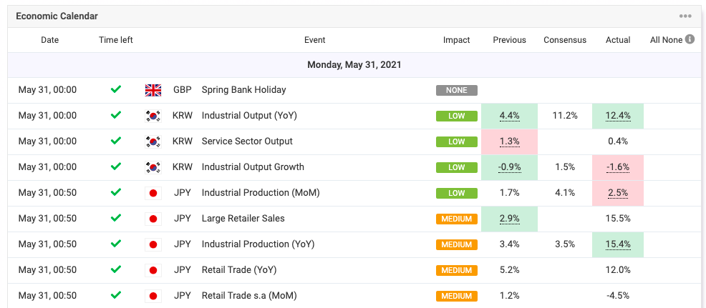706x308 pixels.
Task: Open the Industrial Output (YoY) event
Action: (249, 116)
